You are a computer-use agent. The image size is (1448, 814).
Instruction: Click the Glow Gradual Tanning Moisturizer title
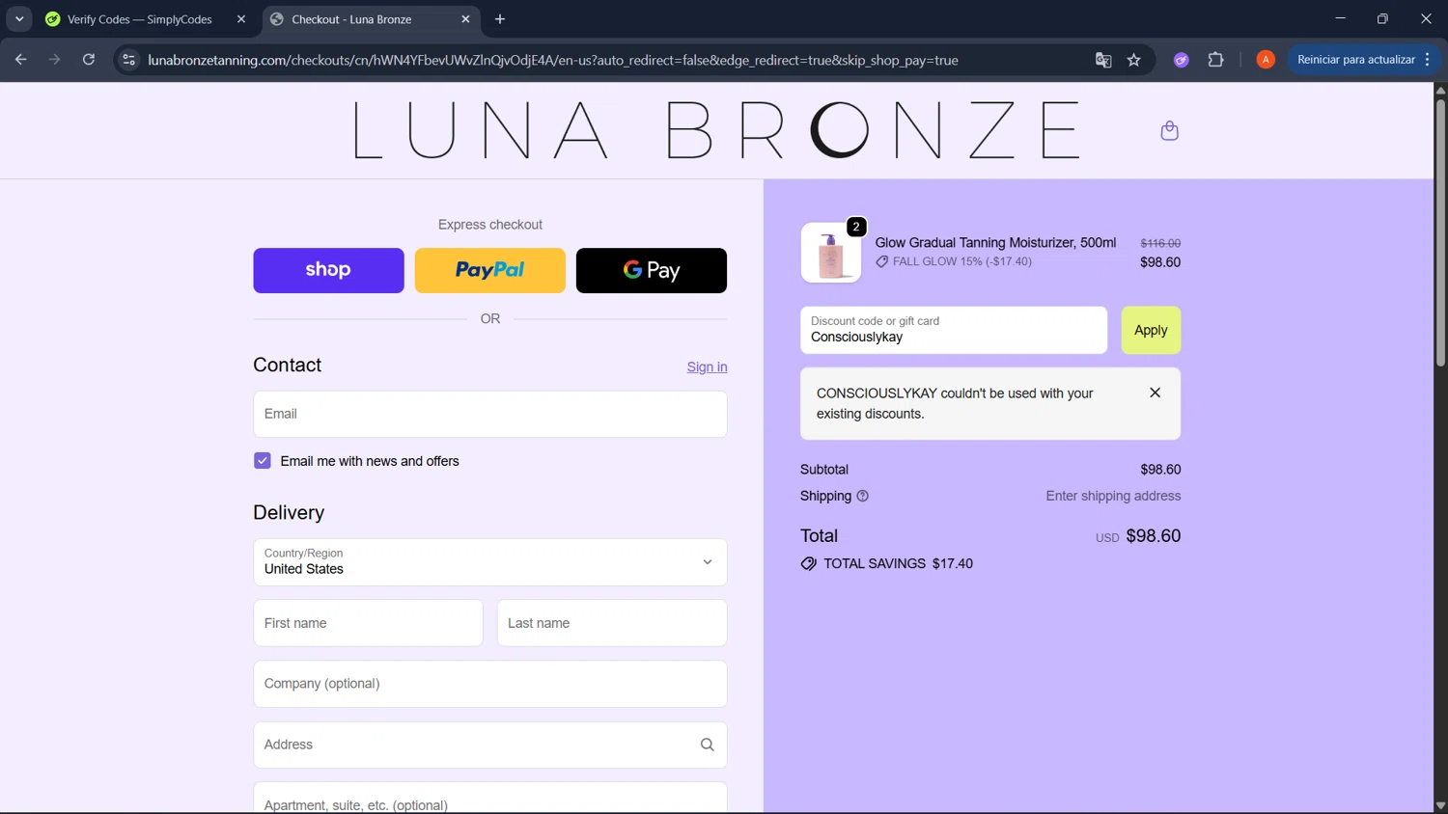coord(995,242)
